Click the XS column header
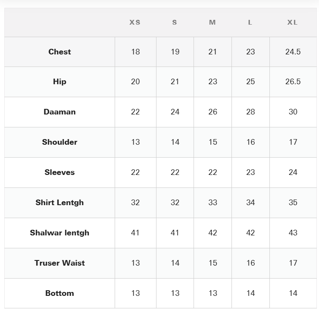 click(135, 22)
